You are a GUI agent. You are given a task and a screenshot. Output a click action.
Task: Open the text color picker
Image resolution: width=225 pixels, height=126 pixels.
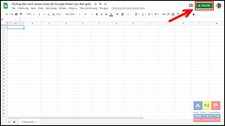[111, 14]
